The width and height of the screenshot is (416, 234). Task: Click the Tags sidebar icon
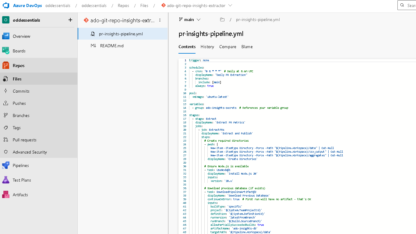pyautogui.click(x=5, y=128)
